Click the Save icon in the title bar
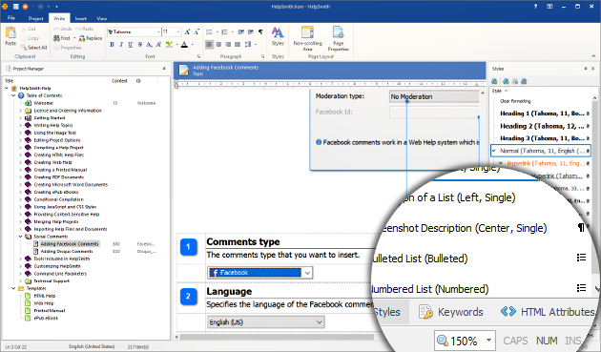The image size is (601, 352). pos(15,7)
